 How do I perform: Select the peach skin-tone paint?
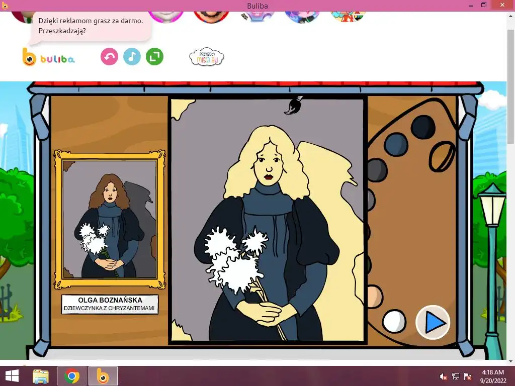coord(374,297)
